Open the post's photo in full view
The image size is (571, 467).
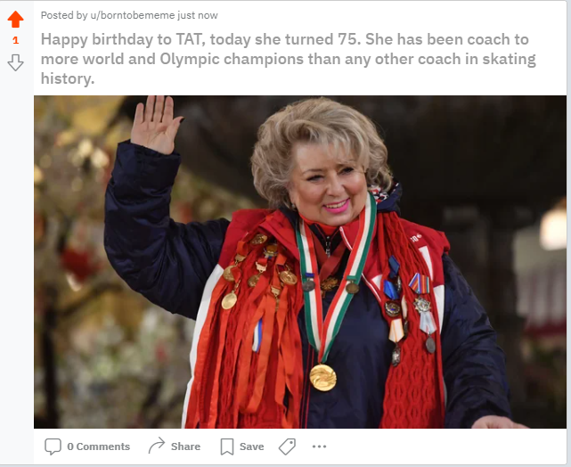300,261
